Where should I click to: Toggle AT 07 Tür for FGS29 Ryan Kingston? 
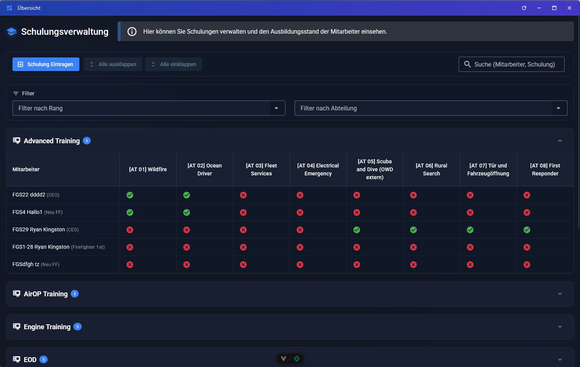pos(470,230)
